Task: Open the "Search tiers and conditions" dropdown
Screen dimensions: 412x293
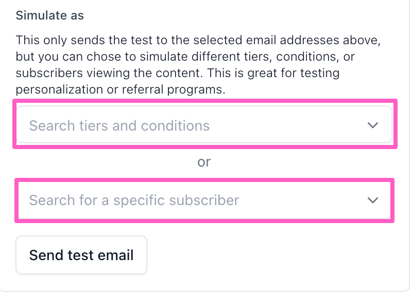Action: (204, 125)
